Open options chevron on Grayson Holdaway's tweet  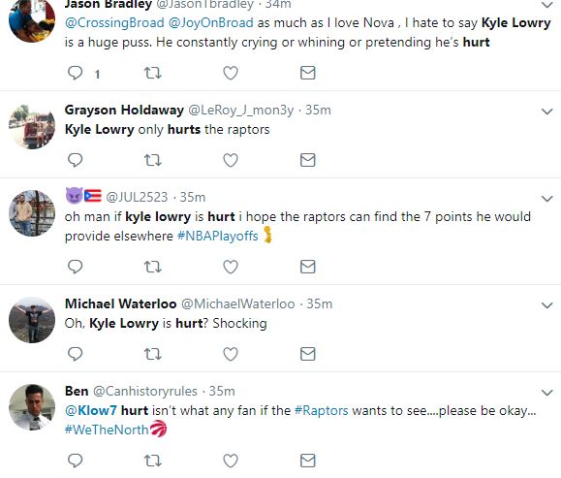[547, 112]
